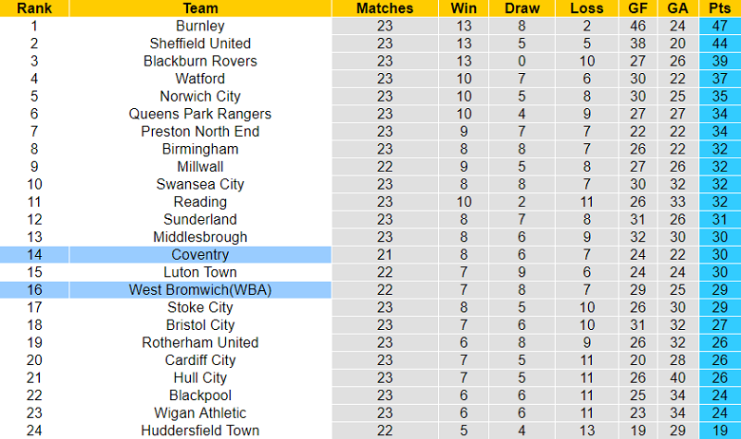Select the Burnley team name
The width and height of the screenshot is (741, 439).
200,26
